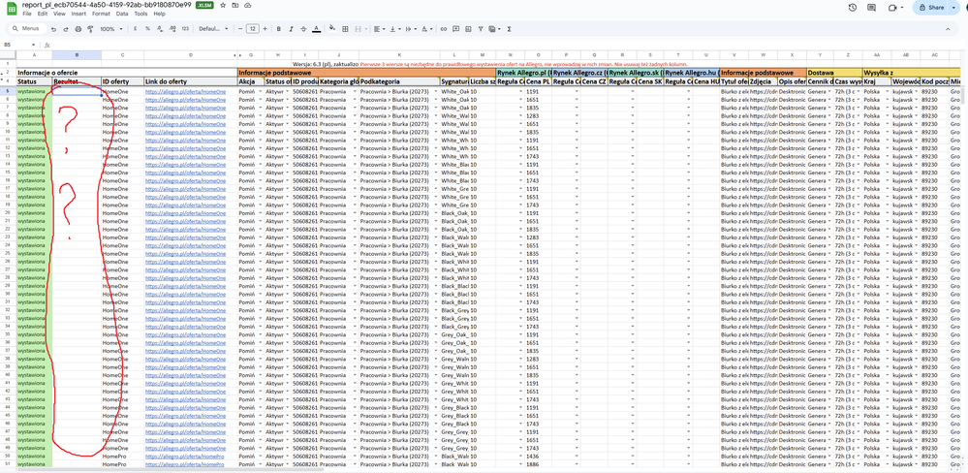This screenshot has height=473, width=968.
Task: Insert link using the chain icon
Action: click(443, 29)
